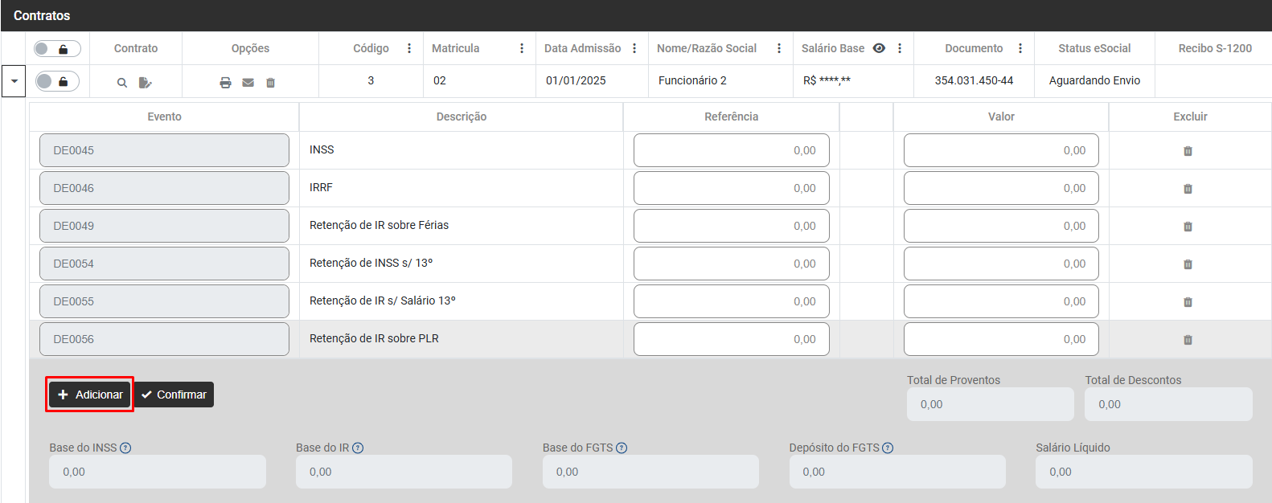
Task: Collapse the Funcionário 2 row details
Action: point(14,81)
